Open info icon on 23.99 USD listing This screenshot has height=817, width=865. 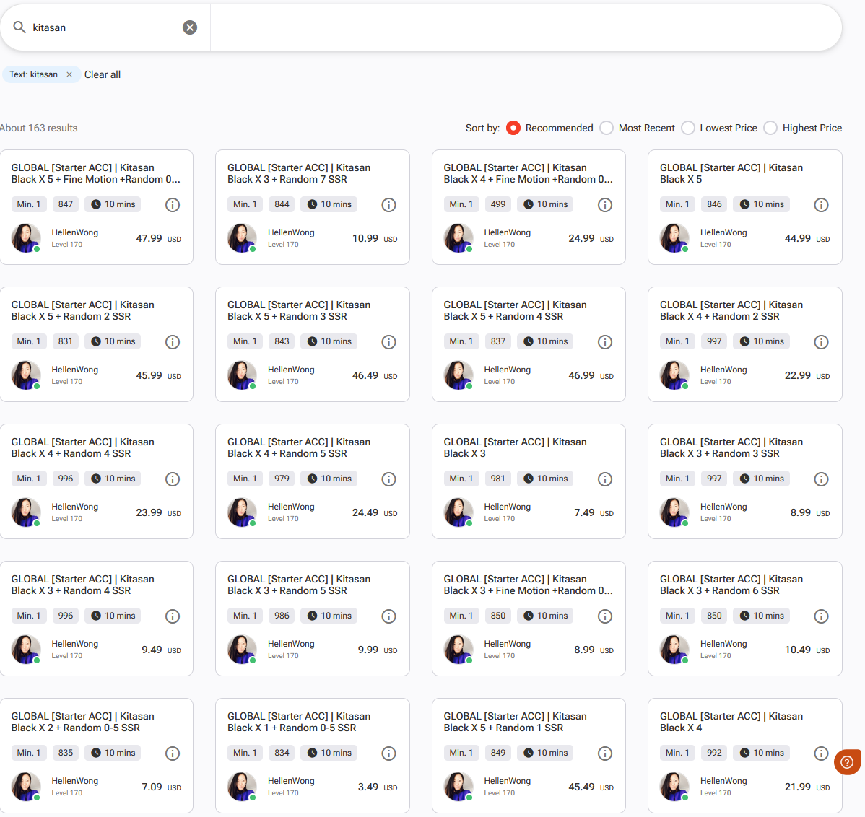(173, 480)
